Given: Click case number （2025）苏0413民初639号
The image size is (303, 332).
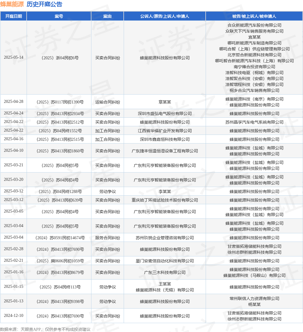Looking at the screenshot, I should (59, 200).
